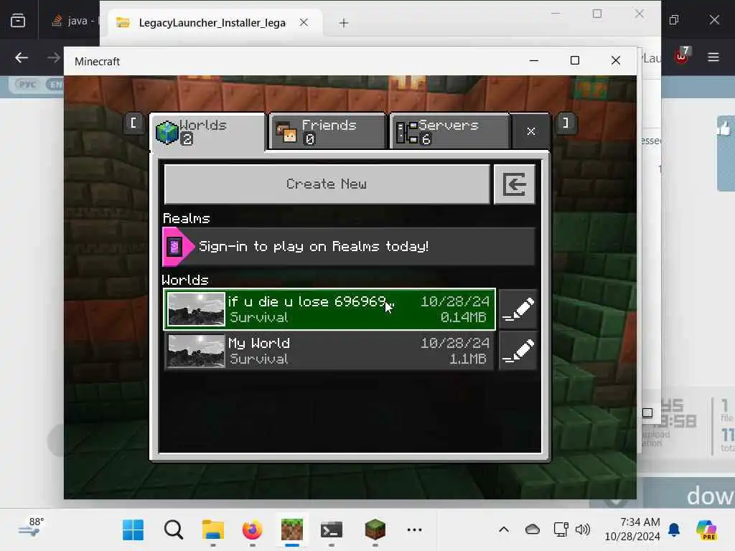Add a new File Explorer tab
Screen dimensions: 735x551
pyautogui.click(x=344, y=23)
